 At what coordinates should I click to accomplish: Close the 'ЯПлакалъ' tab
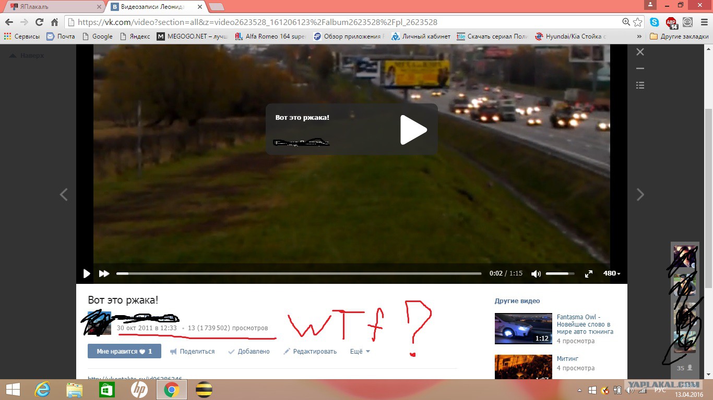tap(99, 7)
